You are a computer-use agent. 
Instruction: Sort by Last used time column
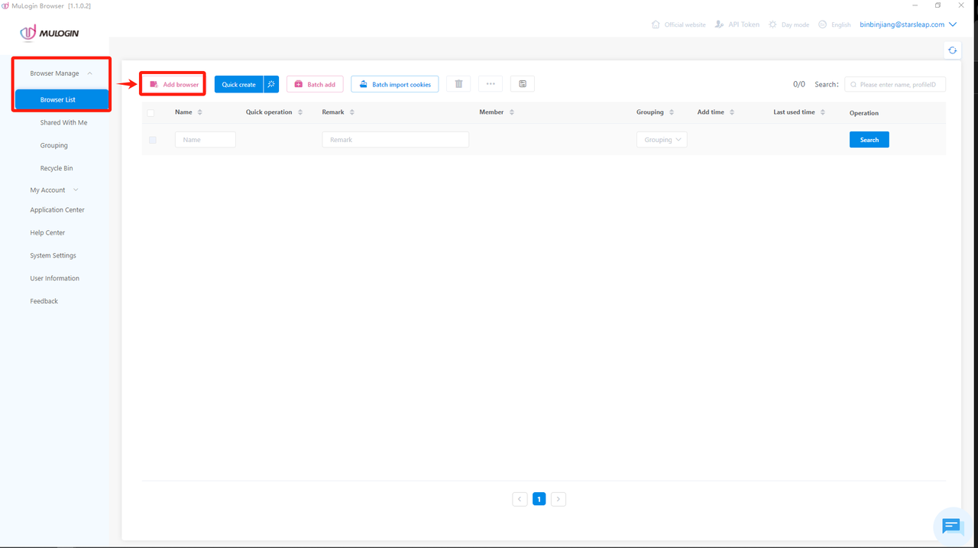click(799, 112)
